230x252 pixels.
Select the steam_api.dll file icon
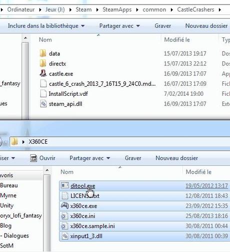pos(43,104)
